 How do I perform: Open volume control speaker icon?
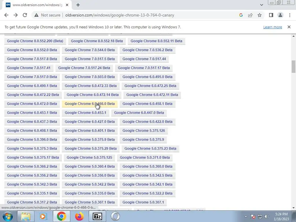[267, 217]
